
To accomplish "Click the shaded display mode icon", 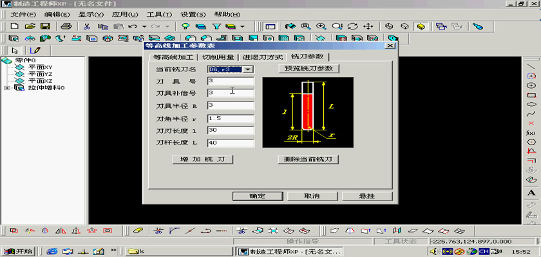I will pyautogui.click(x=421, y=26).
